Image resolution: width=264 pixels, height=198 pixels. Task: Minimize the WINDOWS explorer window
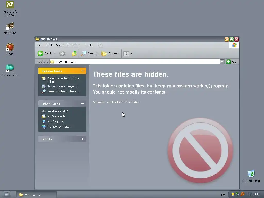tap(227, 39)
